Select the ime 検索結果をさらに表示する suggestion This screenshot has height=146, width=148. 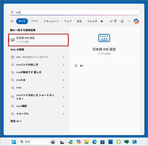pyautogui.click(x=38, y=57)
